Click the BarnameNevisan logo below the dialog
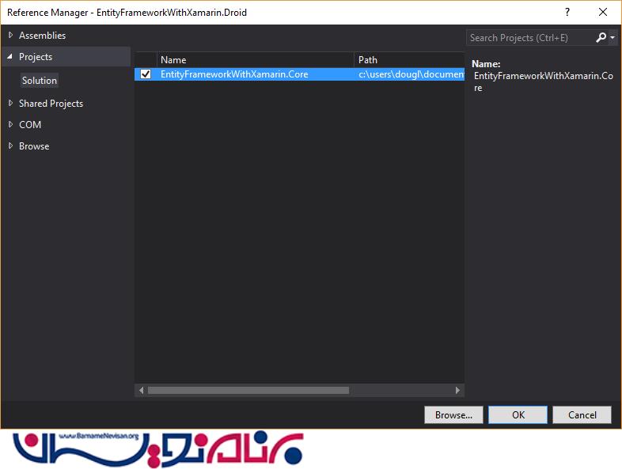622x469 pixels. (x=157, y=449)
